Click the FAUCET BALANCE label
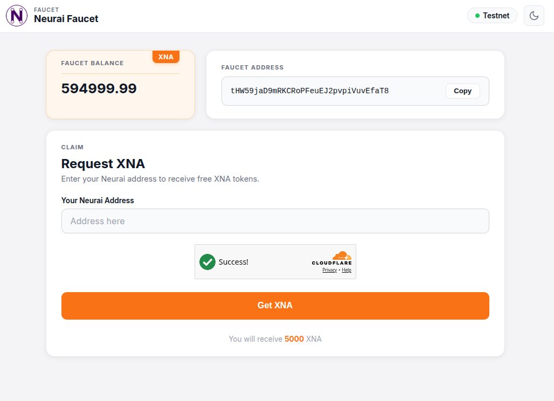554x401 pixels. tap(93, 63)
